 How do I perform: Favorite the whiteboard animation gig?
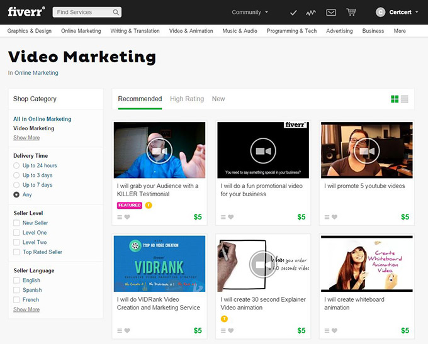335,331
